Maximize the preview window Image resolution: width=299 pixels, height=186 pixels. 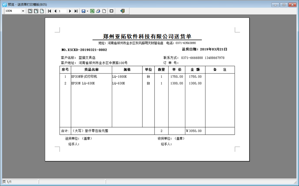point(283,4)
